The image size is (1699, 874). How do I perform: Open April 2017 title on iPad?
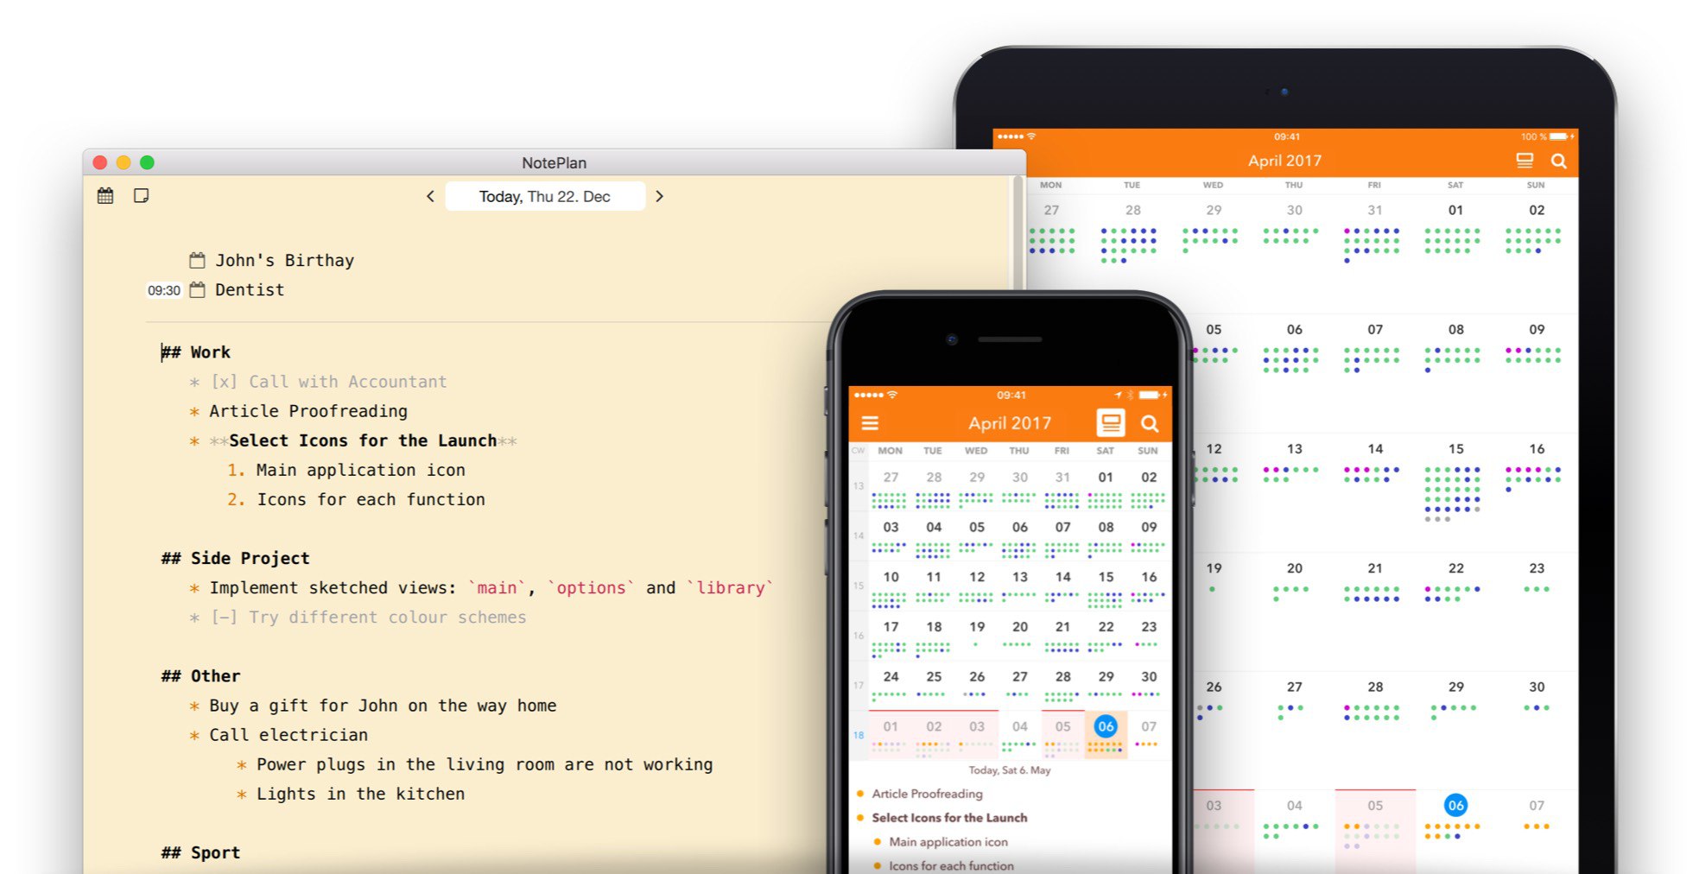click(1284, 161)
